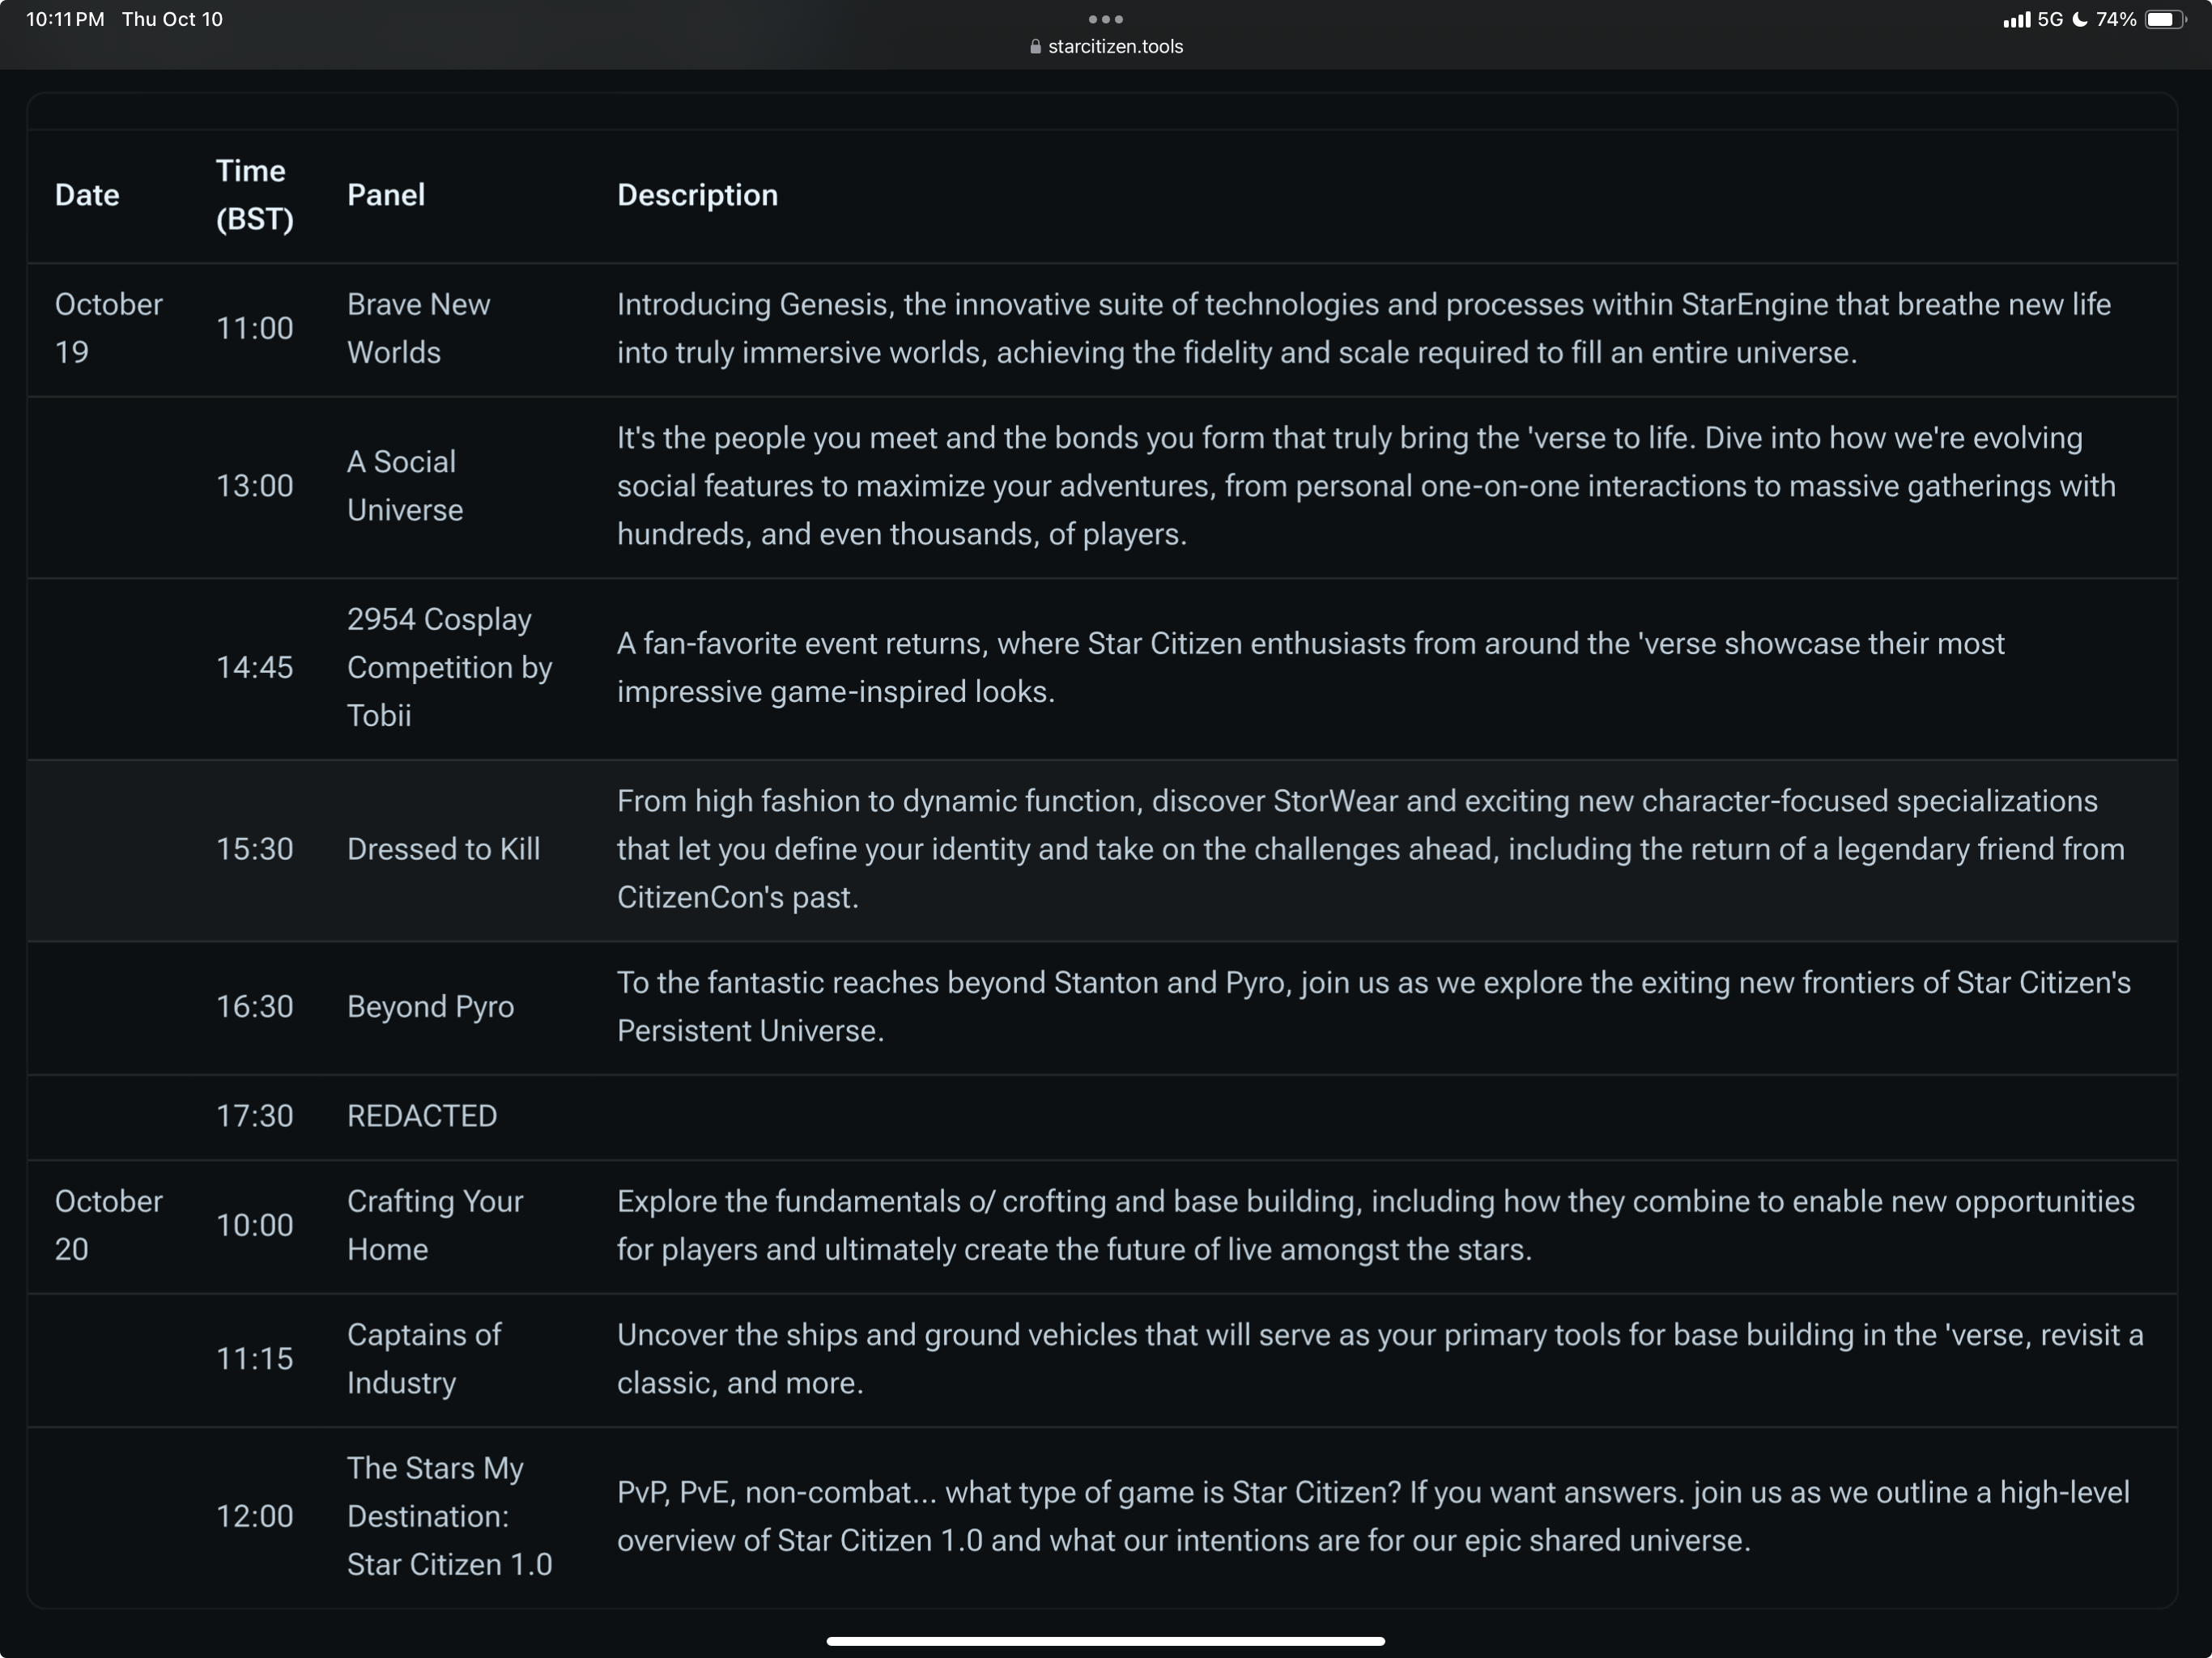Tap the battery icon in status bar

2164,20
